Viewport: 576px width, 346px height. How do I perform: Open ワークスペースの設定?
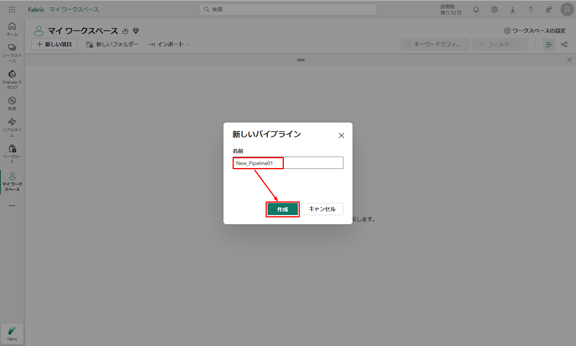pos(535,31)
